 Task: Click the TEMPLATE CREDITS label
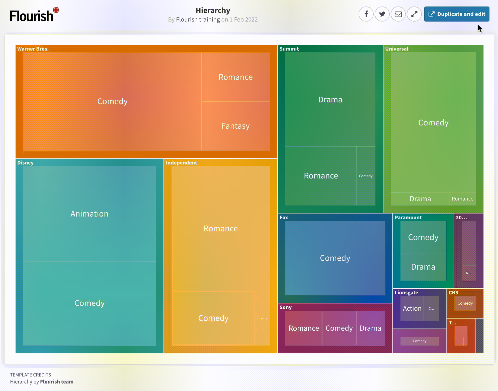pyautogui.click(x=31, y=375)
